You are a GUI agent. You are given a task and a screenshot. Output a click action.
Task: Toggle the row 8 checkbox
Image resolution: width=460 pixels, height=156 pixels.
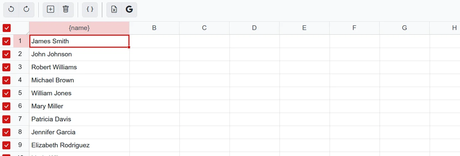6,132
